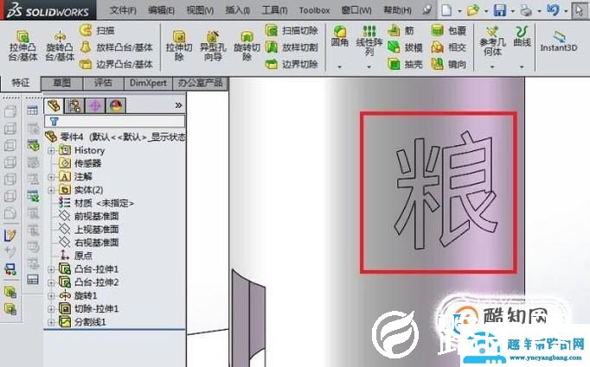Activate the 旋转切除 revolved cut tool
The image size is (590, 367).
click(247, 46)
